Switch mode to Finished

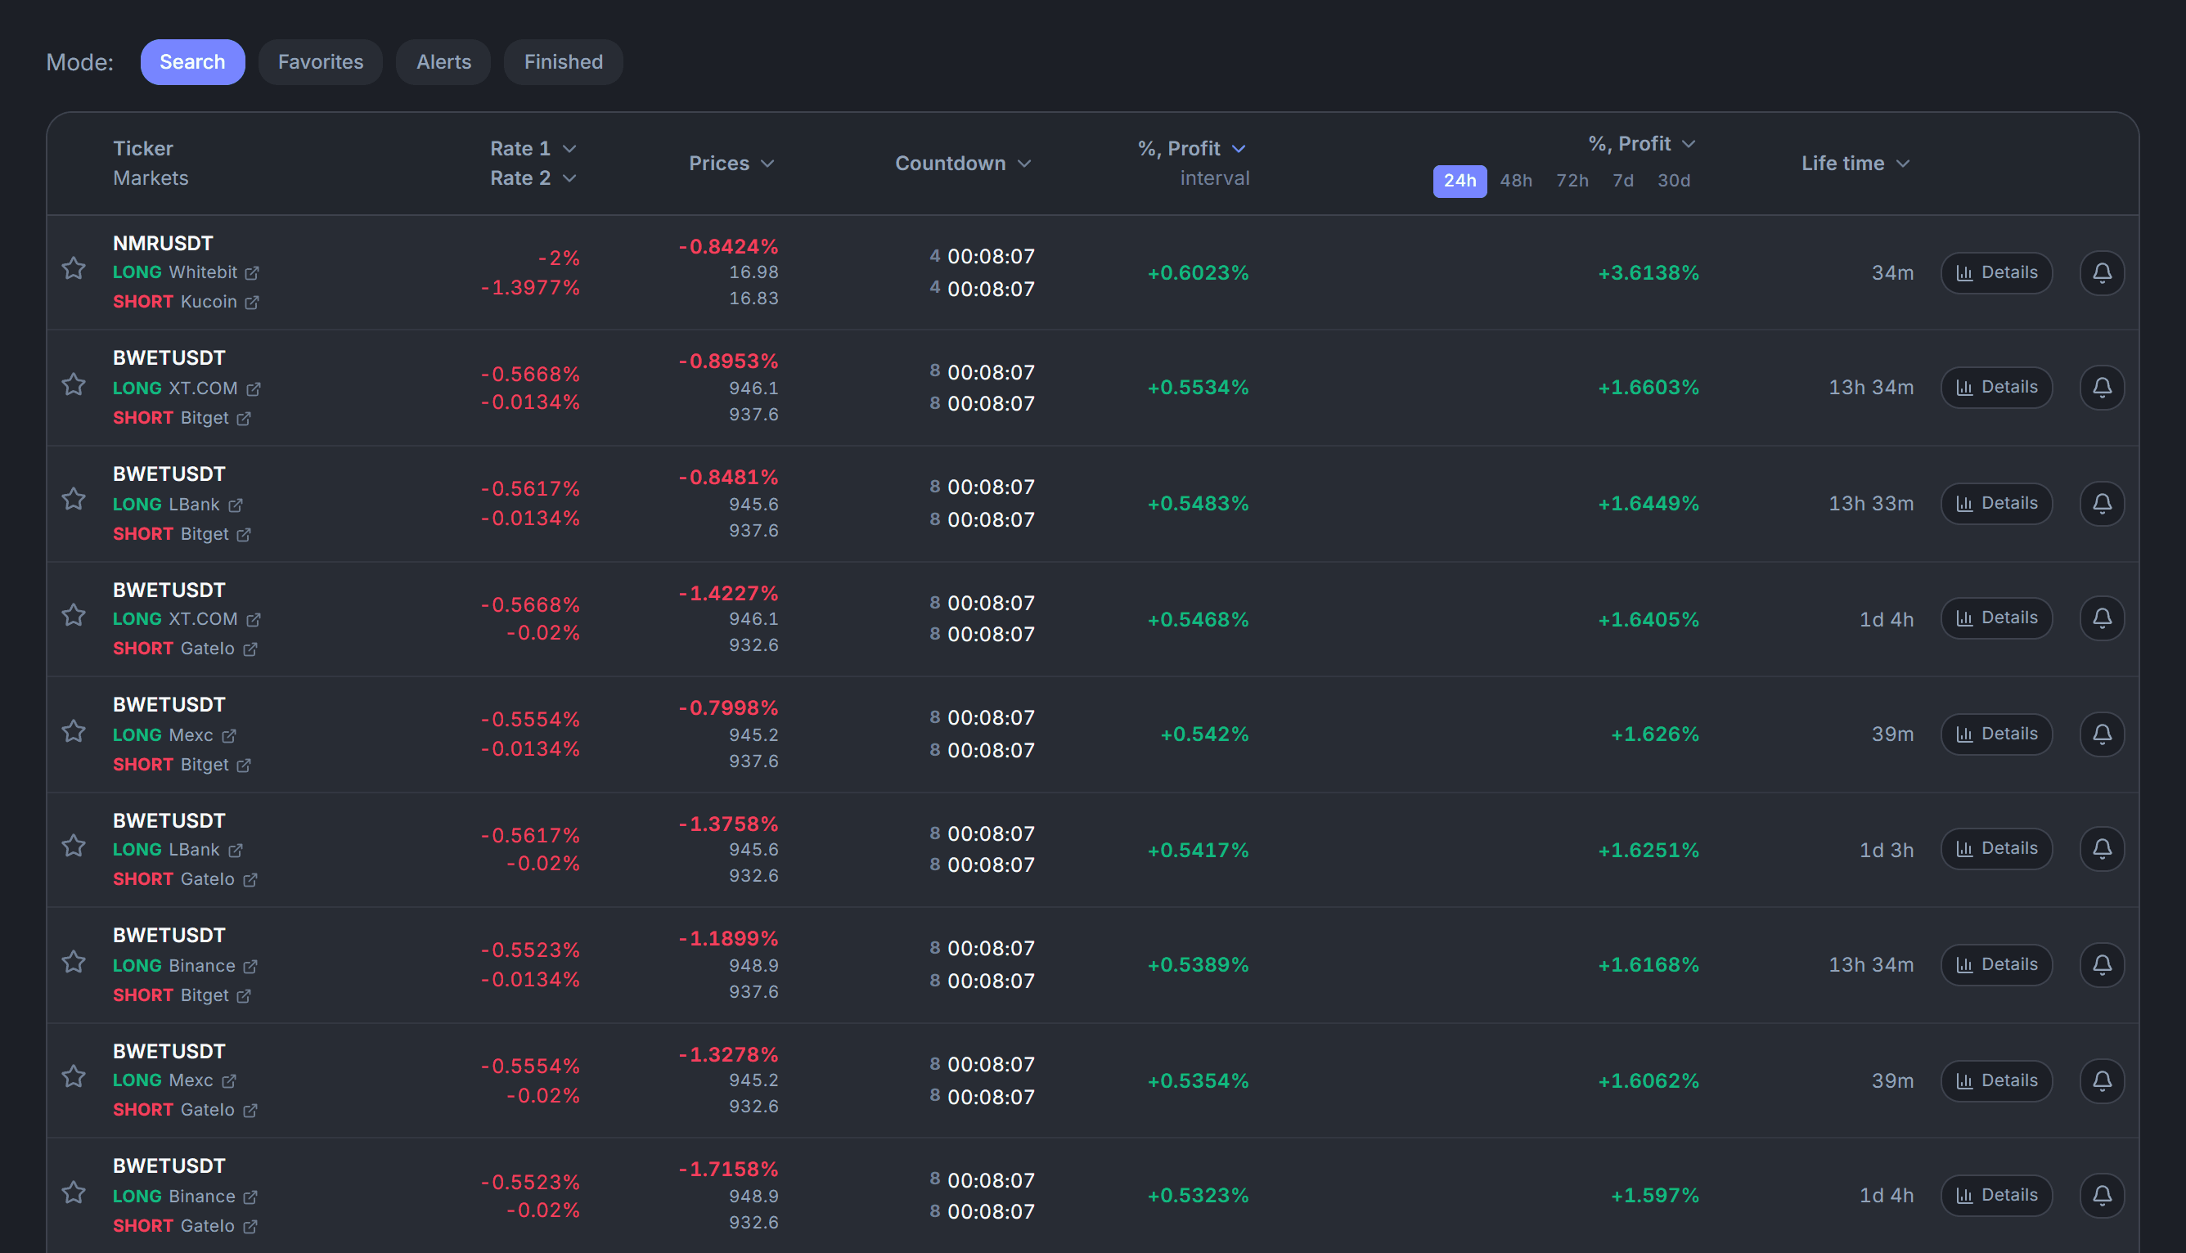pyautogui.click(x=563, y=62)
